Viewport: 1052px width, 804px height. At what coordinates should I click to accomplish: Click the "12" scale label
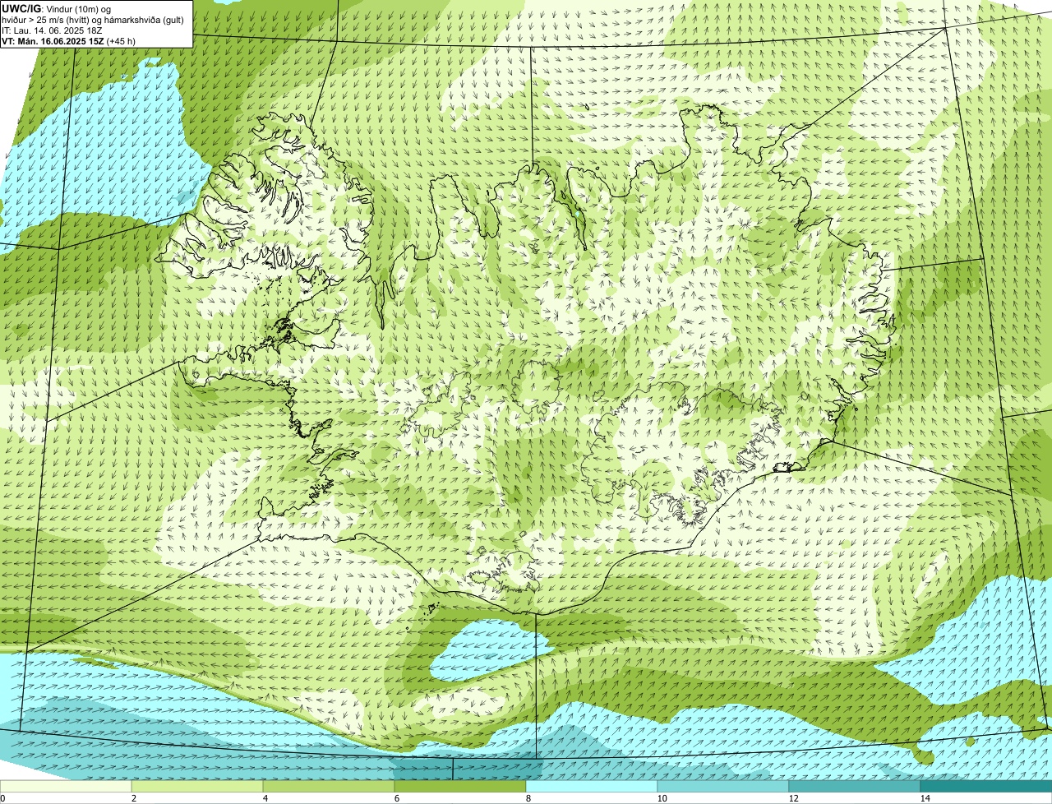pyautogui.click(x=792, y=798)
